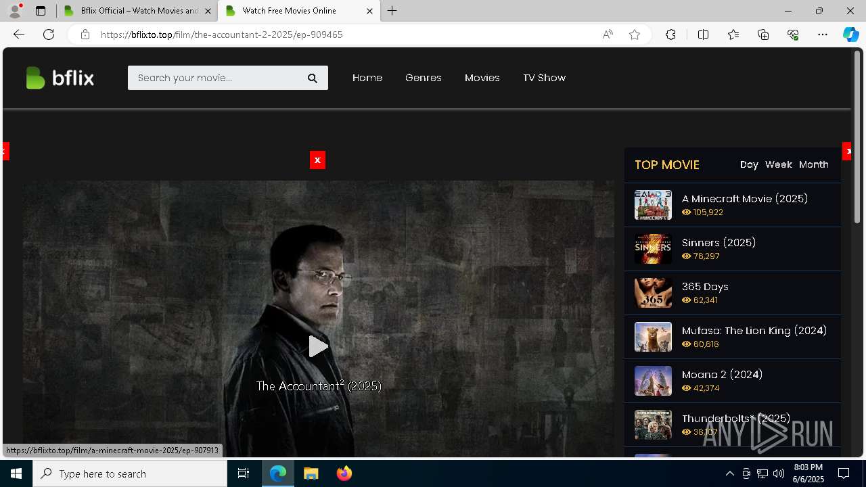Open Sinners (2025) movie link
Screen dimensions: 866x487
click(719, 243)
